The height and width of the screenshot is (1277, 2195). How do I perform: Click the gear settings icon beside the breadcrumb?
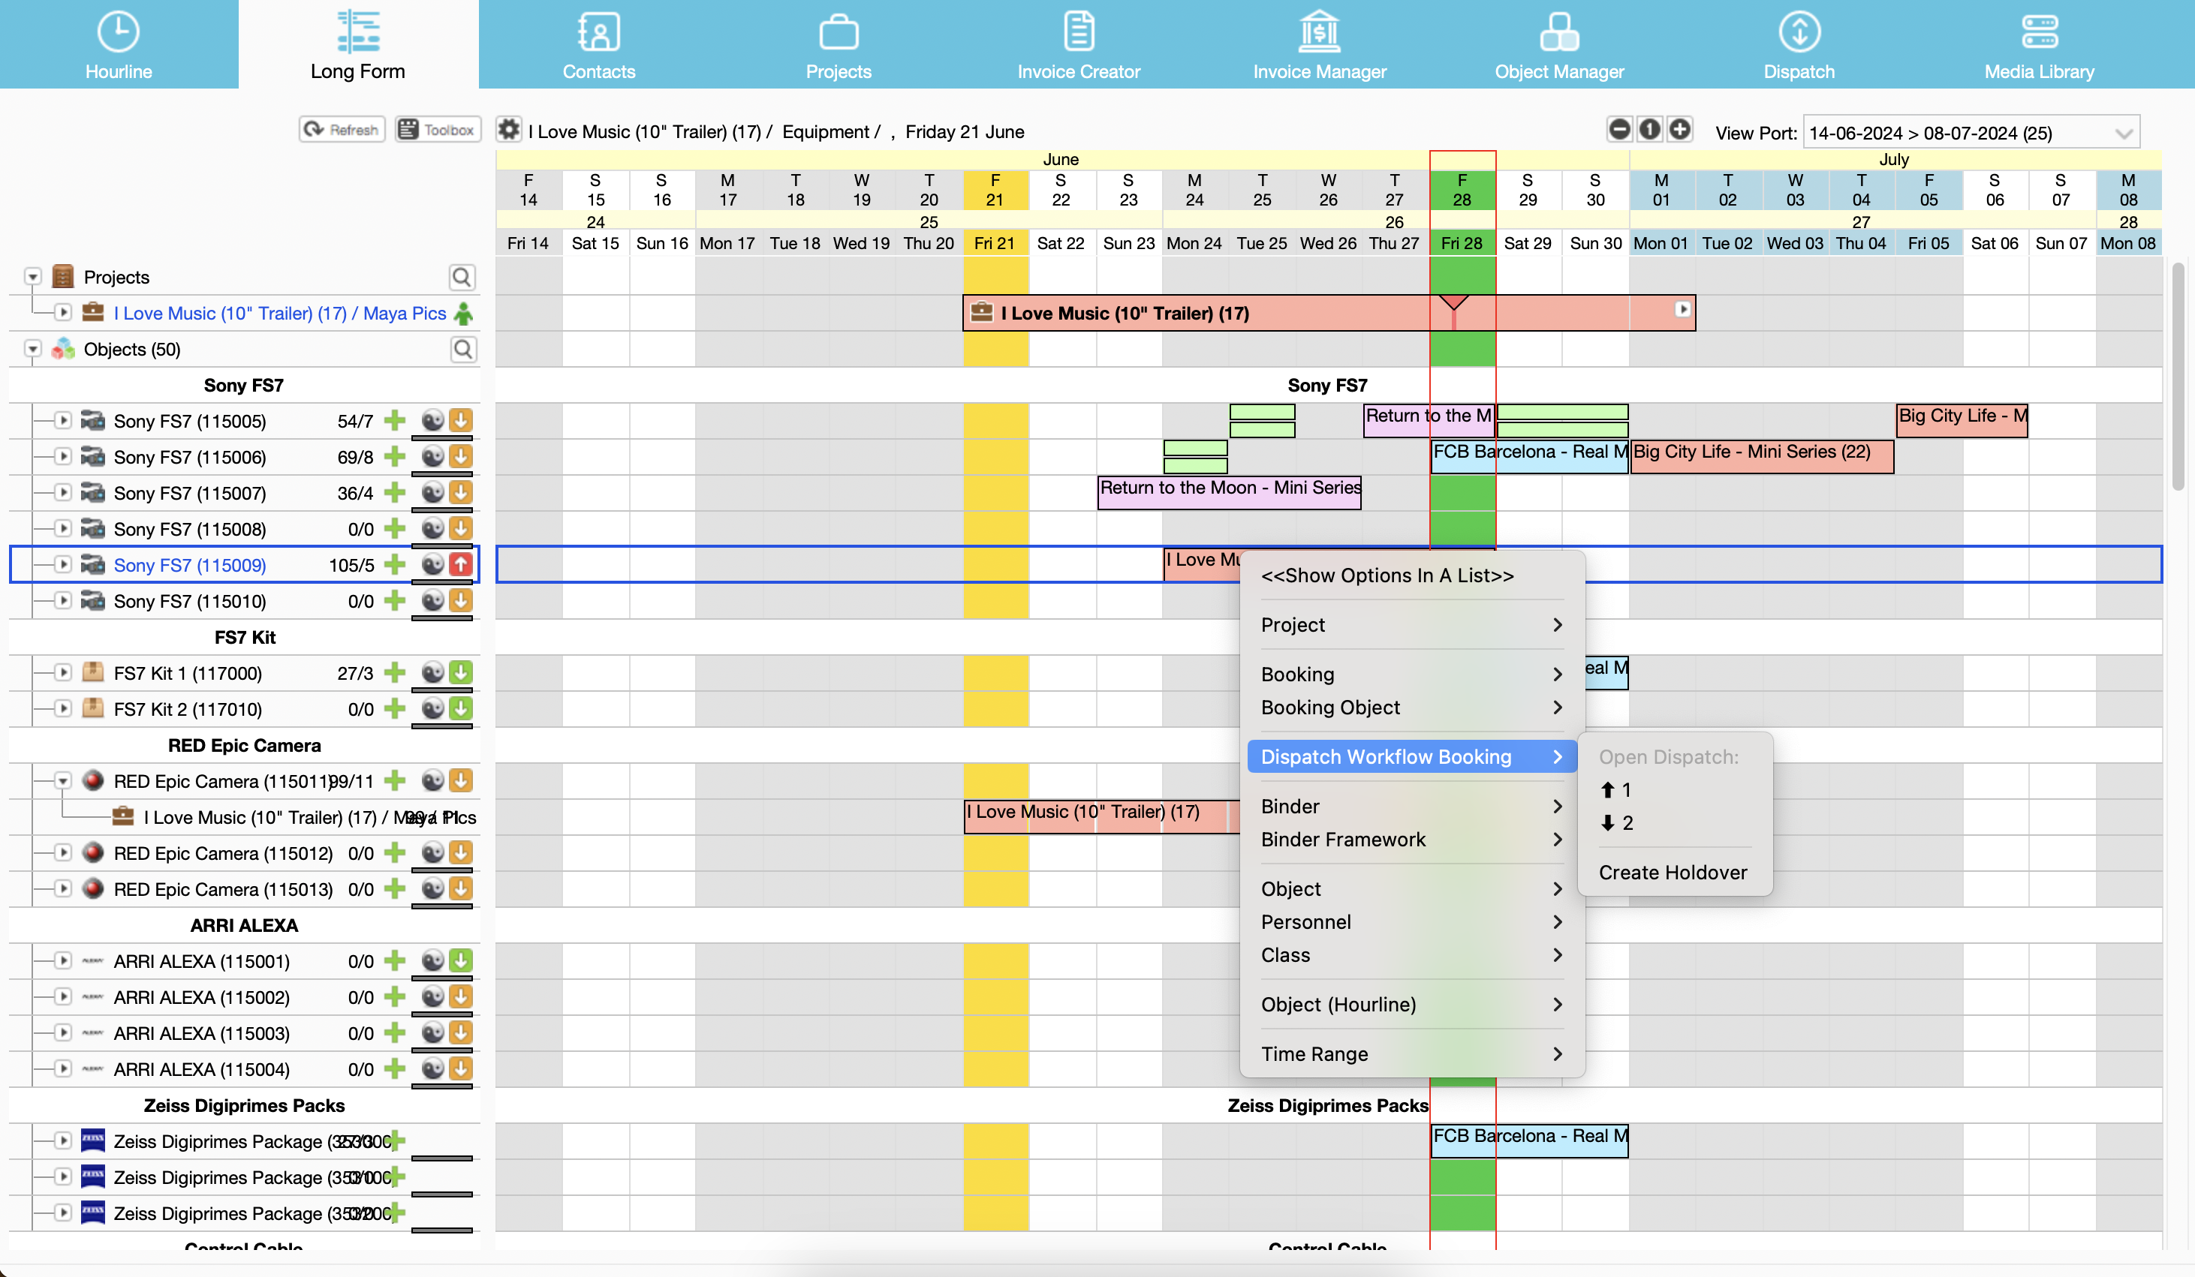pos(509,130)
